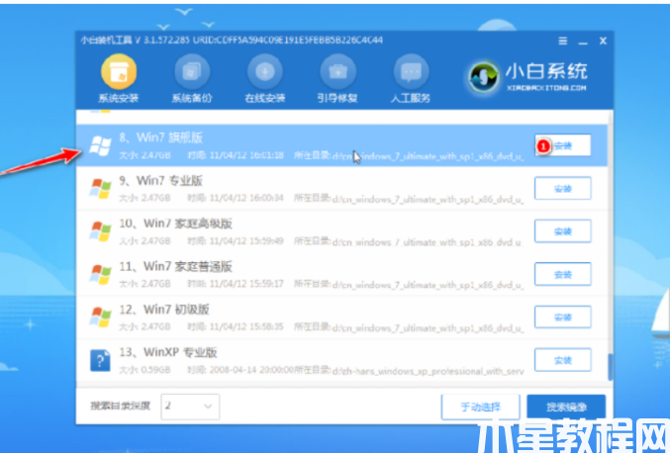This screenshot has height=455, width=670.
Task: Click the 手动选择 button
Action: click(x=480, y=407)
